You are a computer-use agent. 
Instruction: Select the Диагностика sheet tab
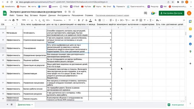[x=25, y=105]
